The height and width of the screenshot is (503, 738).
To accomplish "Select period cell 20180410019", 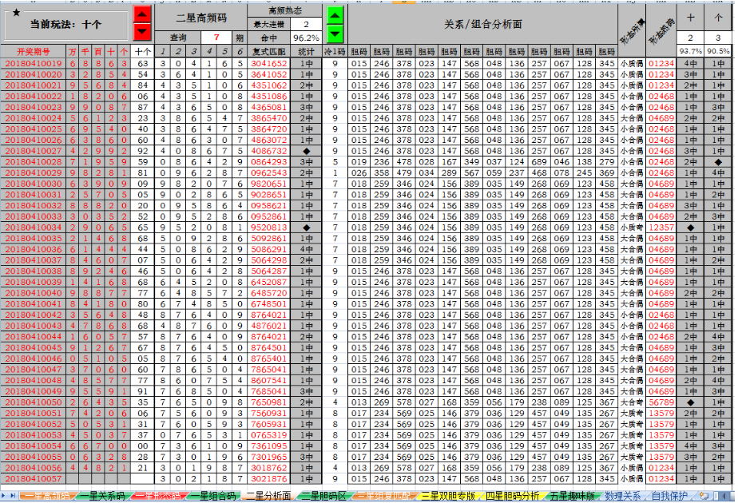I will pos(34,63).
